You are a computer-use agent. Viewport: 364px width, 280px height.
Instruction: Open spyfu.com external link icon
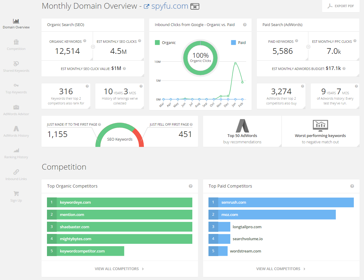[146, 6]
